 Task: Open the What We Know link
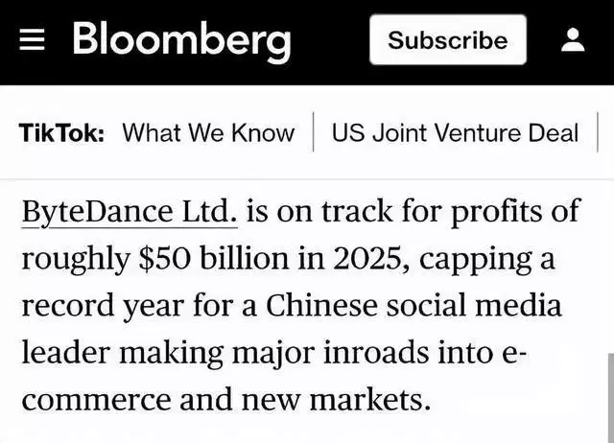(x=208, y=132)
